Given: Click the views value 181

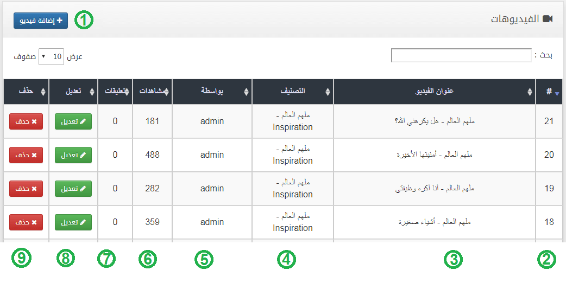Looking at the screenshot, I should coord(152,121).
